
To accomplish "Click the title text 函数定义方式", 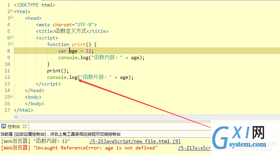I will (71, 31).
